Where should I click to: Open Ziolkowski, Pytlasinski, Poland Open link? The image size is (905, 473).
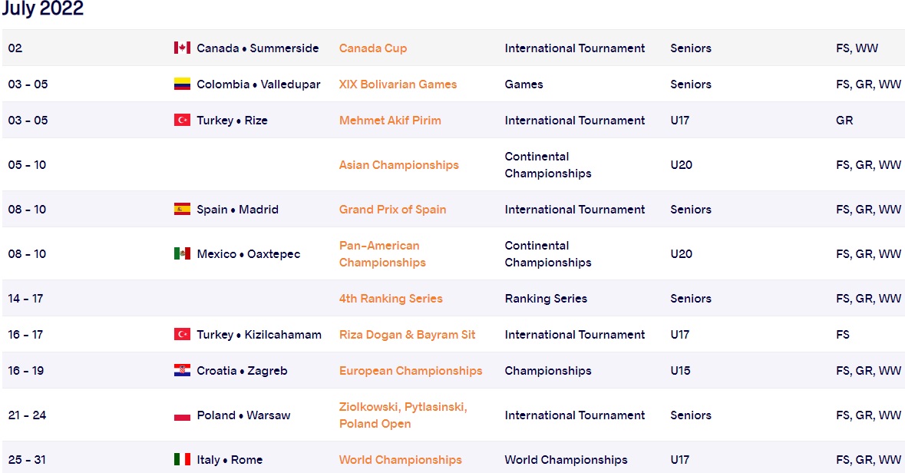pyautogui.click(x=403, y=415)
